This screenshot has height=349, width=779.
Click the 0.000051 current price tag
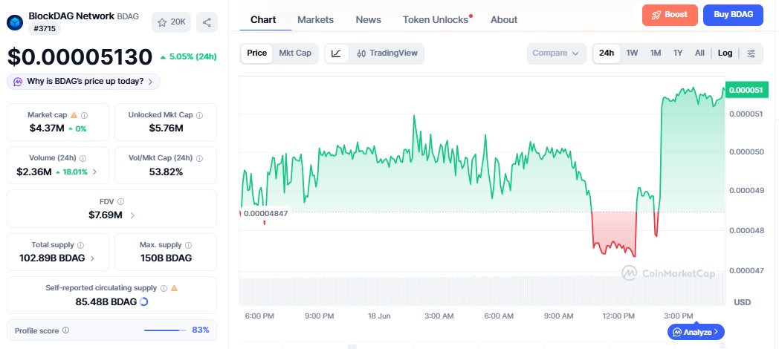pyautogui.click(x=747, y=91)
